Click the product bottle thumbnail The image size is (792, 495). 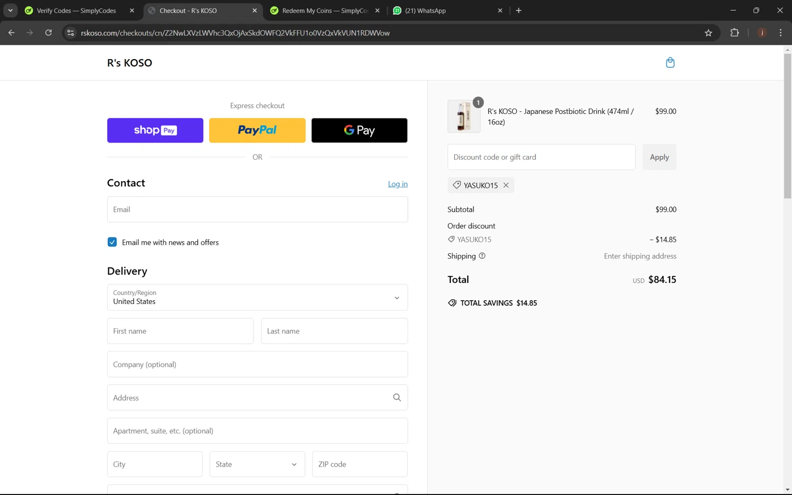coord(464,116)
